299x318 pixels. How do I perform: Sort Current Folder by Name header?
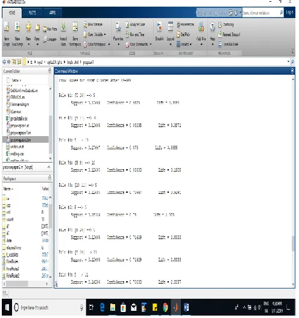(16, 80)
